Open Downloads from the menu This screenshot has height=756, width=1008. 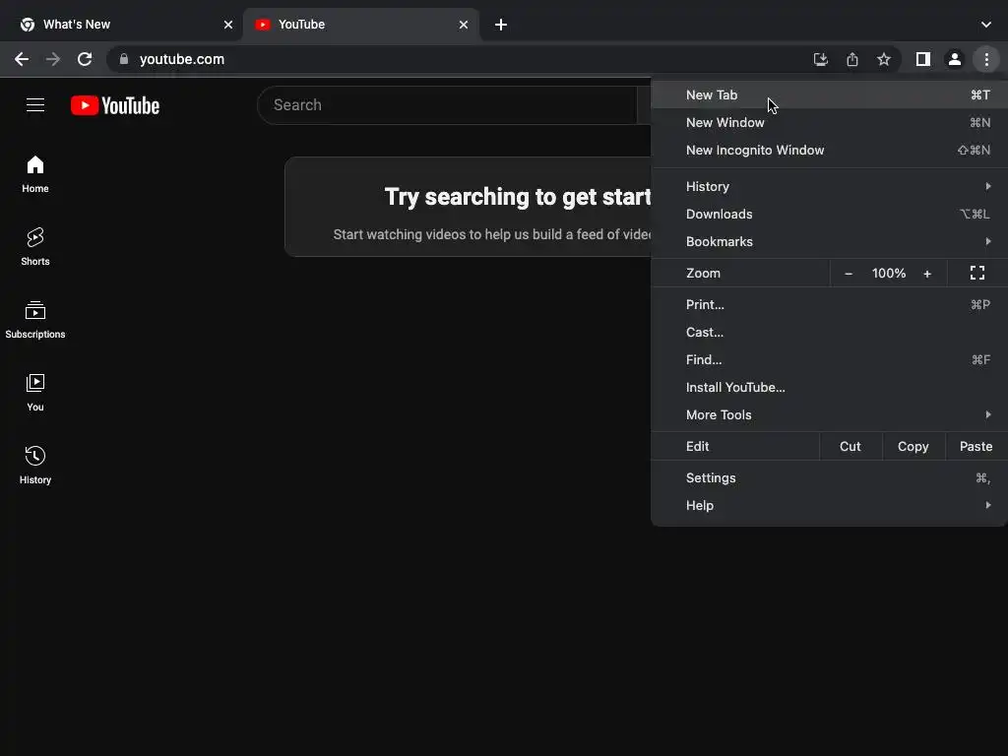[829, 214]
